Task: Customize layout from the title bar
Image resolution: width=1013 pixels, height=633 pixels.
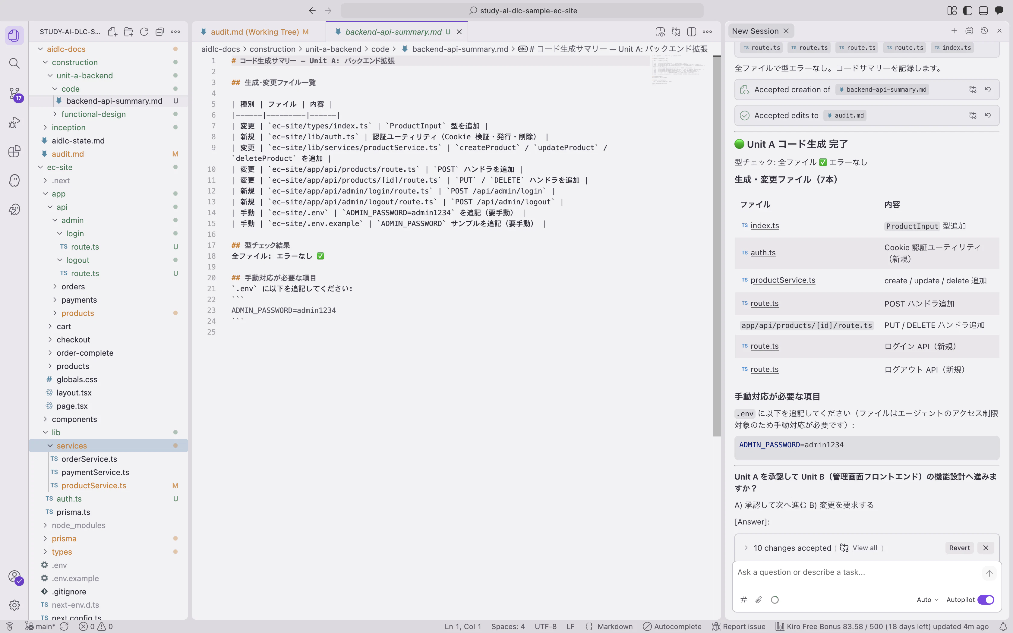Action: (x=952, y=11)
